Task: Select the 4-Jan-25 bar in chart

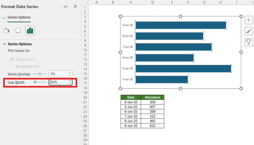Action: (162, 80)
